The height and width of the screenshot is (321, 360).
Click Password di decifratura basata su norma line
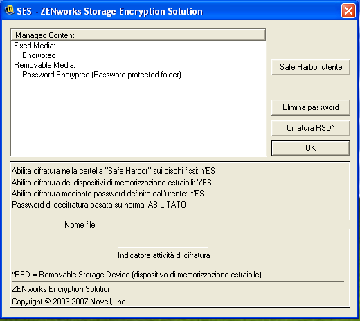point(99,205)
